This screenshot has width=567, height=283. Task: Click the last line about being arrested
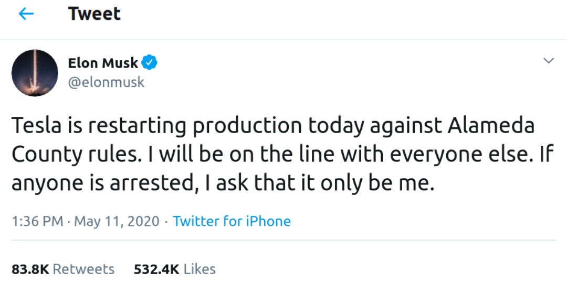click(223, 183)
